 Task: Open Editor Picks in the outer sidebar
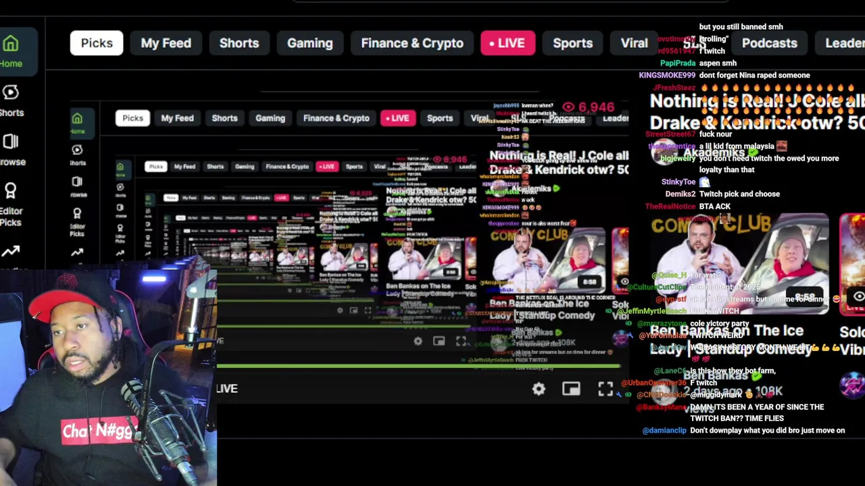coord(11,205)
